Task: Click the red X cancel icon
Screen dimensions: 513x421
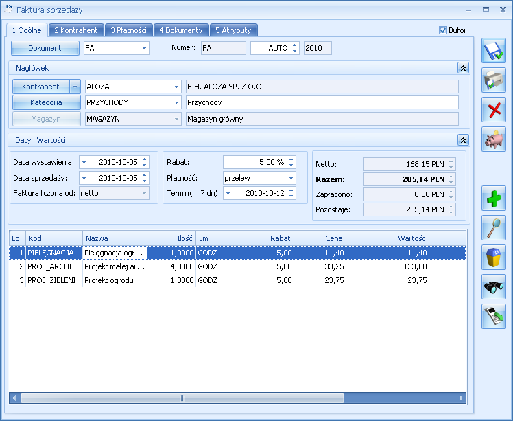Action: pos(493,110)
